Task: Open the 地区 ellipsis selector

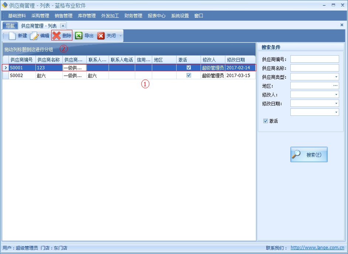Action: (335, 86)
